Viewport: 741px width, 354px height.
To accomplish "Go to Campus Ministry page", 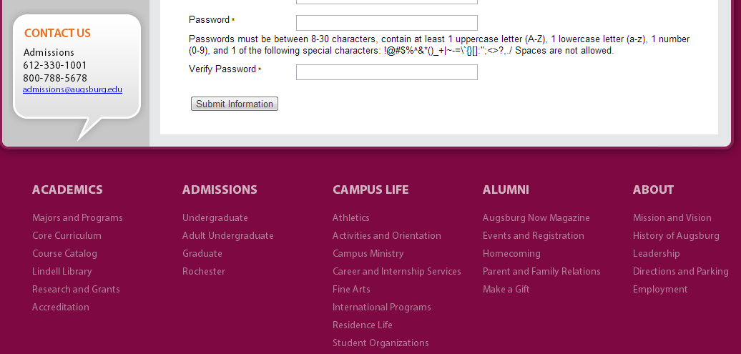I will pos(368,253).
